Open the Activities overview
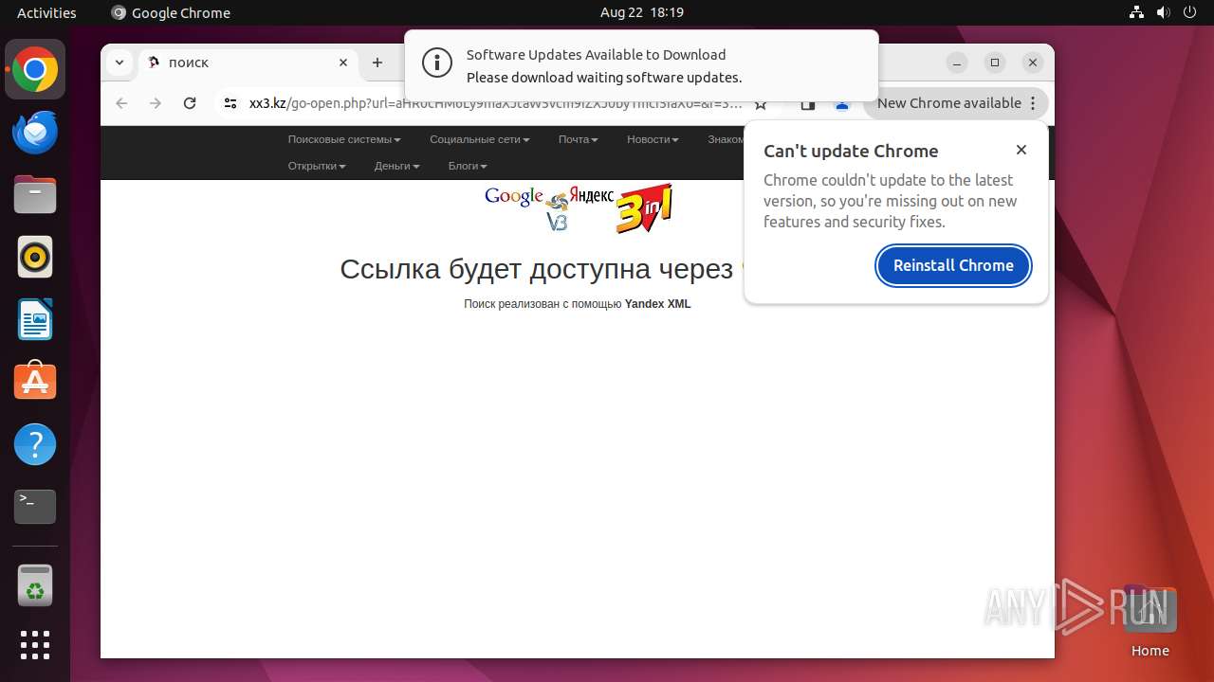The width and height of the screenshot is (1214, 682). point(46,12)
